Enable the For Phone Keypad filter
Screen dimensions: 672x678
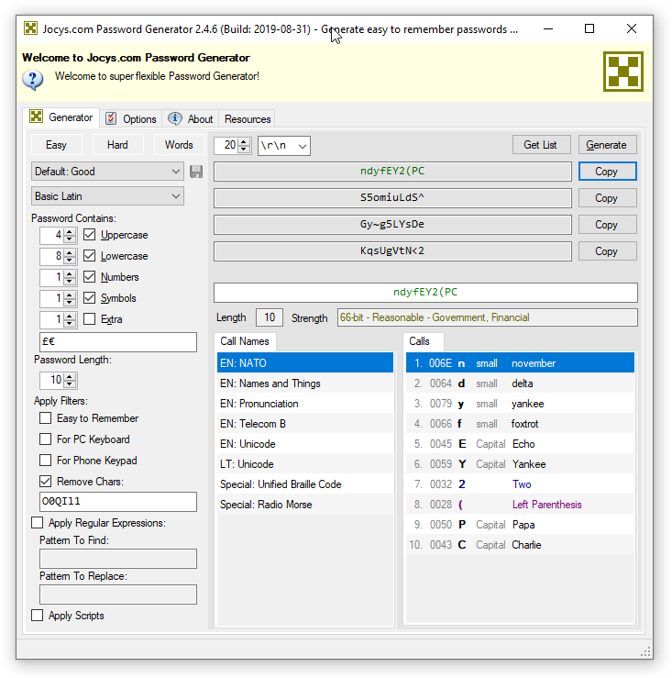pos(45,461)
